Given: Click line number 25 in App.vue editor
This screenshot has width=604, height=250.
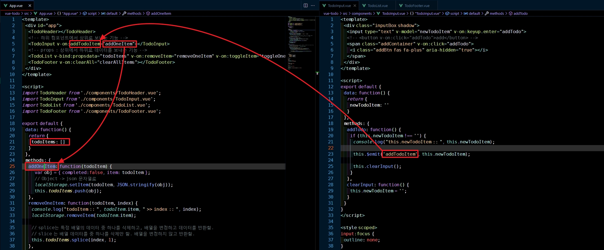Looking at the screenshot, I should (12, 166).
